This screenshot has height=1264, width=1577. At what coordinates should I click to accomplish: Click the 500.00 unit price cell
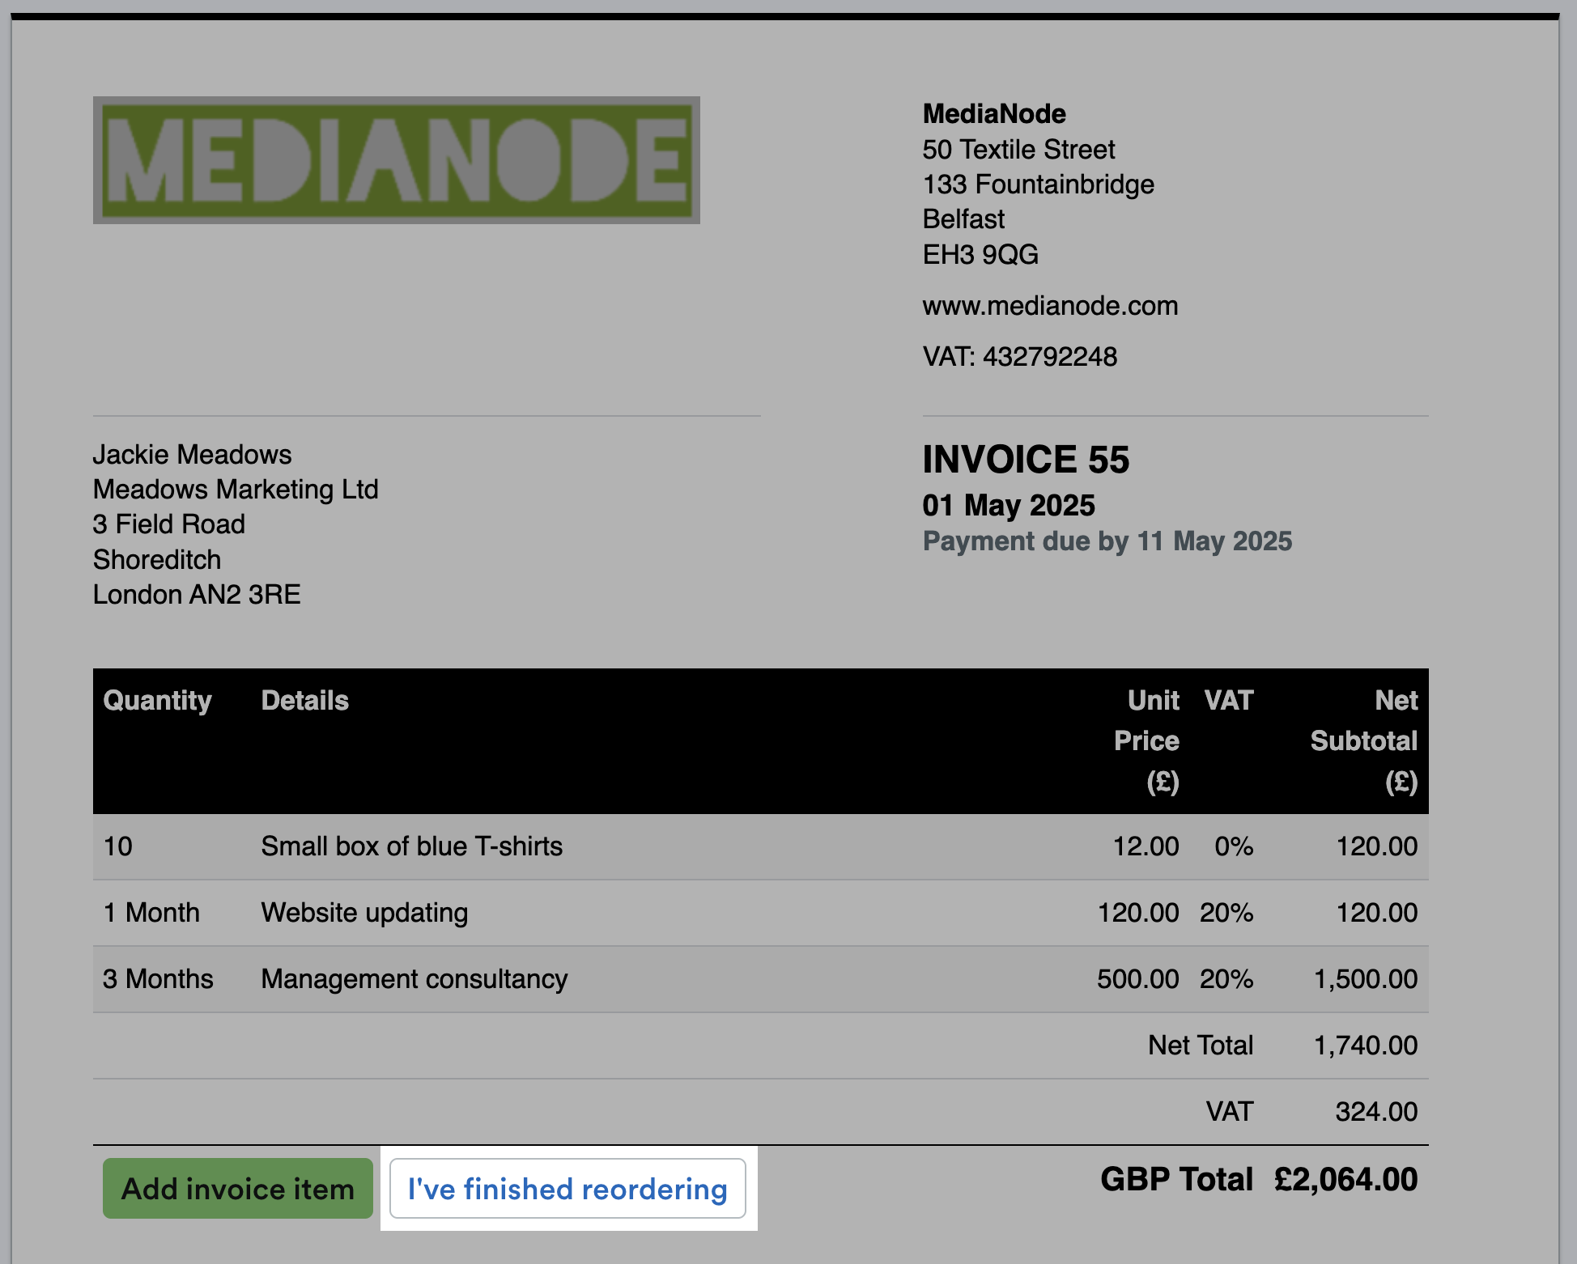[1137, 979]
